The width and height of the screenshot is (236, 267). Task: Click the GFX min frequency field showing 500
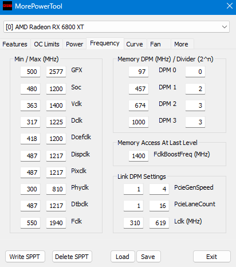click(30, 72)
